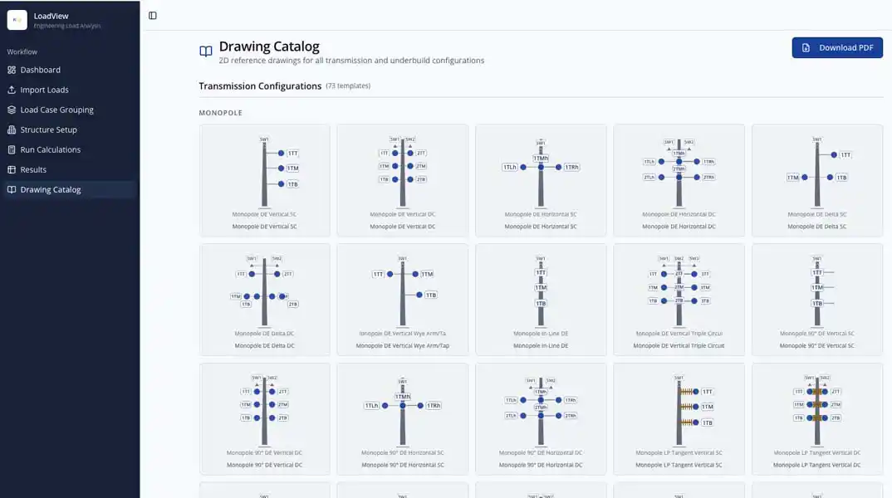Click the '(73 templates)' count text
The width and height of the screenshot is (892, 498).
pos(348,85)
